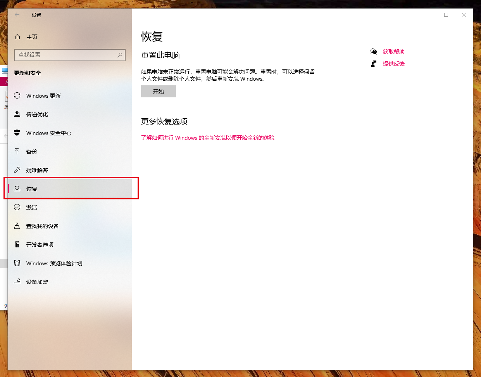Click the Windows 预览体验计划 cat icon
The image size is (481, 377).
point(17,263)
